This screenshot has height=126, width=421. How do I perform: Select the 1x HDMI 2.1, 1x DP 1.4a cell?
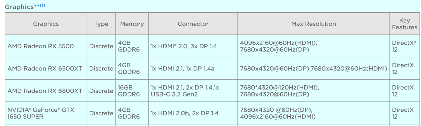click(182, 69)
